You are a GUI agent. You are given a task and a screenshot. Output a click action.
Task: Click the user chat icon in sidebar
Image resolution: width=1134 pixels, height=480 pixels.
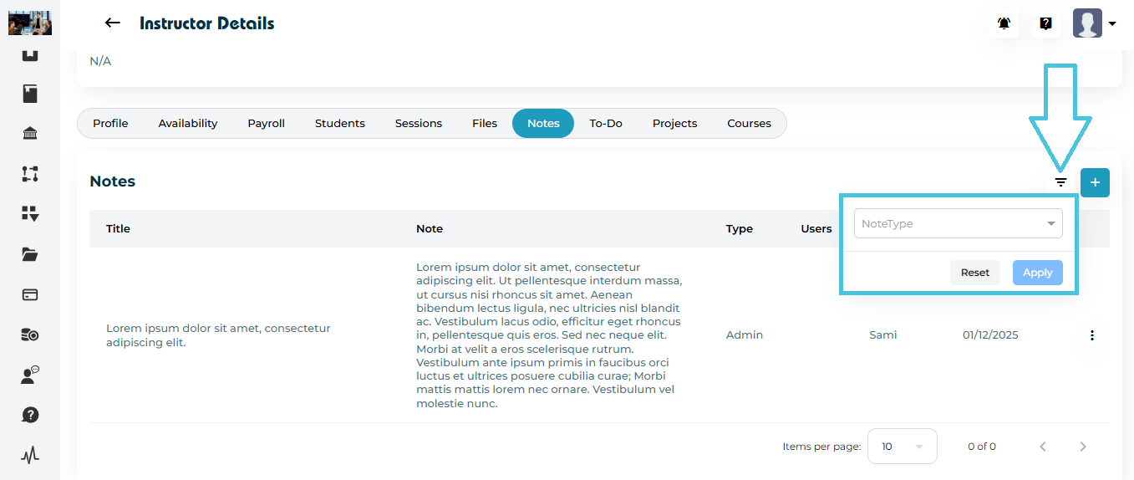point(30,375)
